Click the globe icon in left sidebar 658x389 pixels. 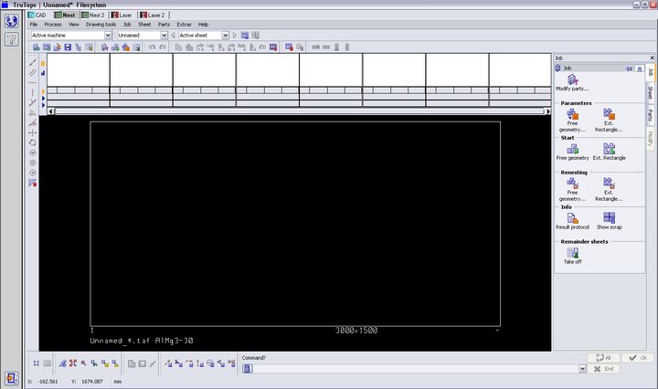click(11, 20)
